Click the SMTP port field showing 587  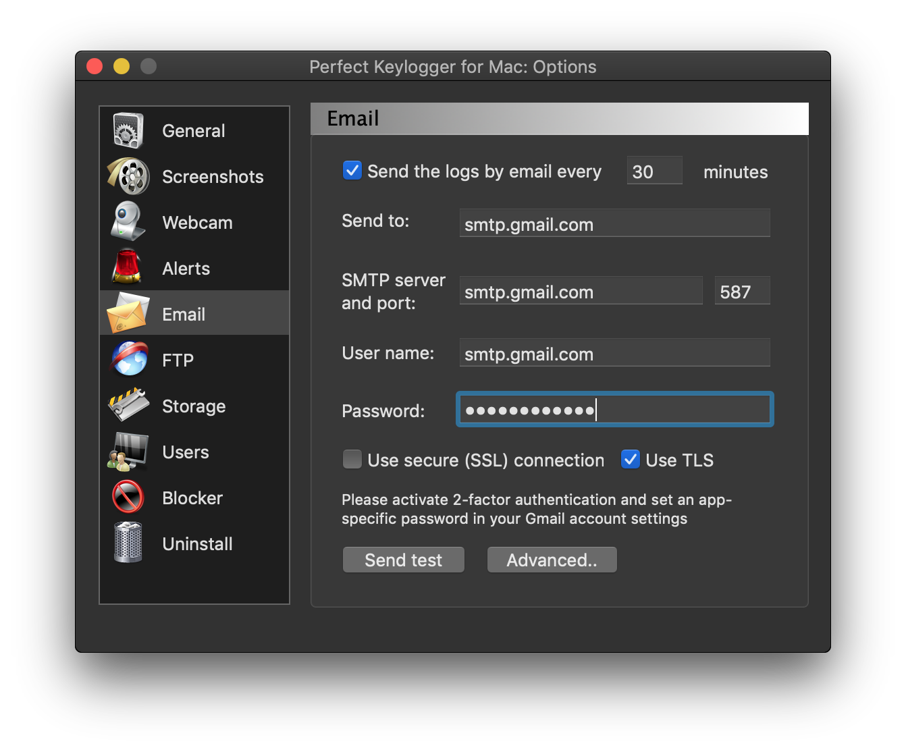[x=741, y=290]
